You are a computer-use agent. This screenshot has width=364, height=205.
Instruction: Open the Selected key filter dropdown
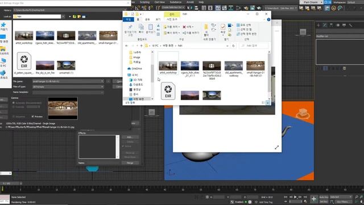(341, 197)
